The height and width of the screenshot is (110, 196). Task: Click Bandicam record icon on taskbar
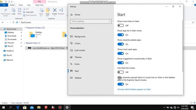[x=60, y=107]
